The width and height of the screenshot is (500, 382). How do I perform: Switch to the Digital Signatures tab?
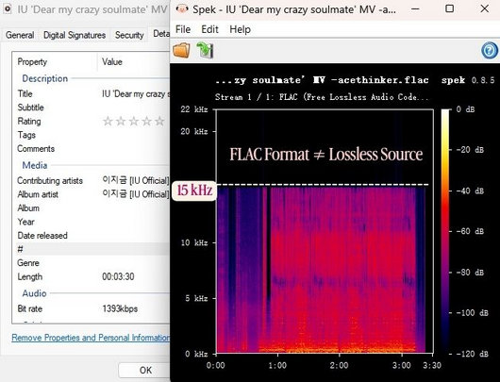pyautogui.click(x=75, y=35)
